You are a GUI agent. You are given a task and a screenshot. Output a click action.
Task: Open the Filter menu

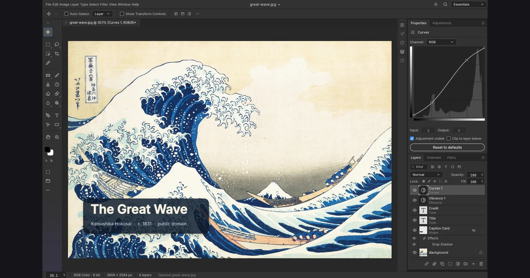[x=104, y=4]
